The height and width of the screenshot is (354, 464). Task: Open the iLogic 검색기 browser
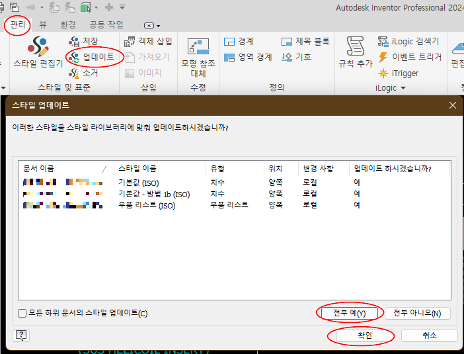click(x=408, y=42)
